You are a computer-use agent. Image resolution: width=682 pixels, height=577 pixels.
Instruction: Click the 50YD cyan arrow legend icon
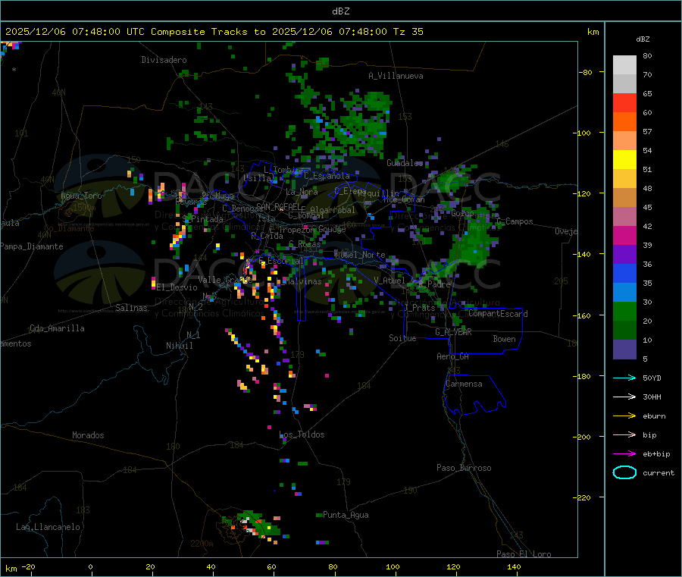click(624, 378)
